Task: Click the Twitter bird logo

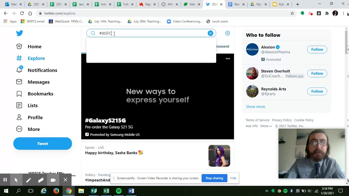Action: coord(19,33)
